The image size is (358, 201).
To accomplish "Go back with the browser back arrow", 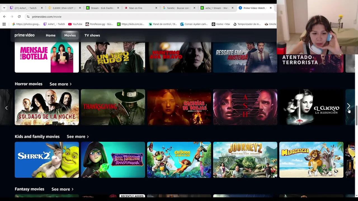I will (x=4, y=16).
